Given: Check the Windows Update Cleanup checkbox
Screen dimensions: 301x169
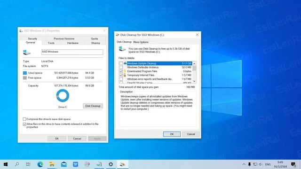Looking at the screenshot, I should (121, 63).
